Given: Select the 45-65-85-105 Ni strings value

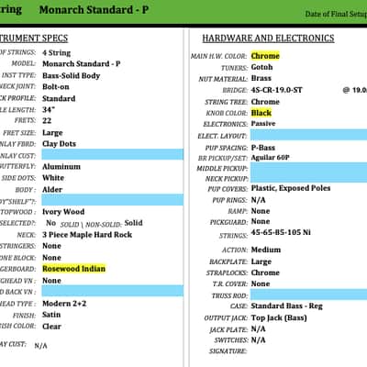Looking at the screenshot, I should click(x=281, y=232).
